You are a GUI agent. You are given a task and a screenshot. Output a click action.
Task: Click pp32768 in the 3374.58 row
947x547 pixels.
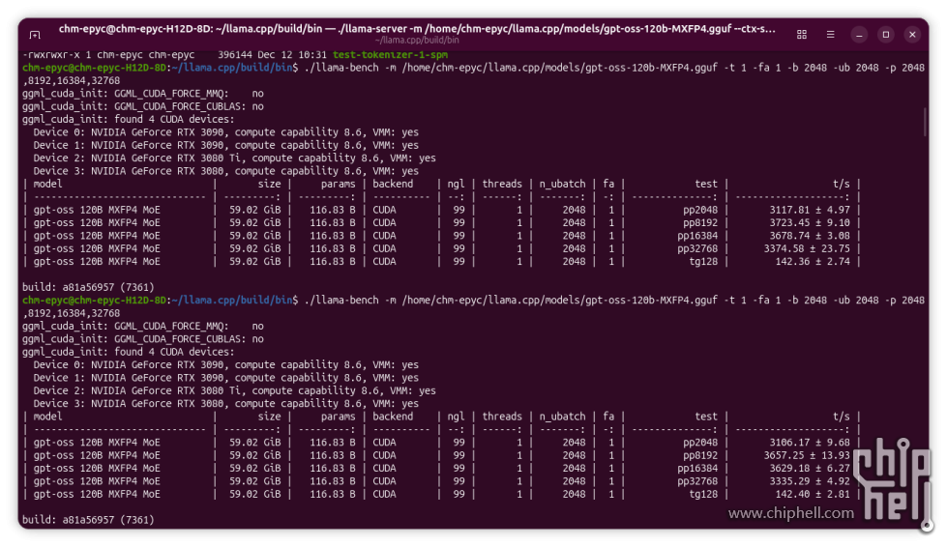coord(697,248)
